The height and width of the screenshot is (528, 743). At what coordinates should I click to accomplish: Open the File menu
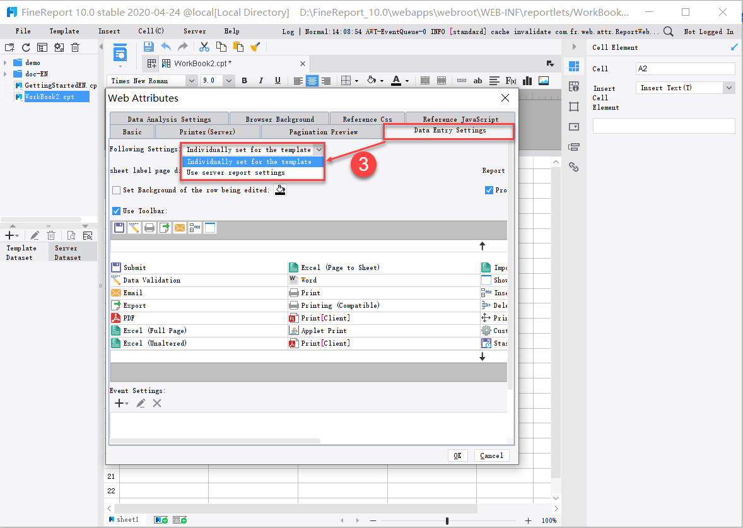[23, 31]
